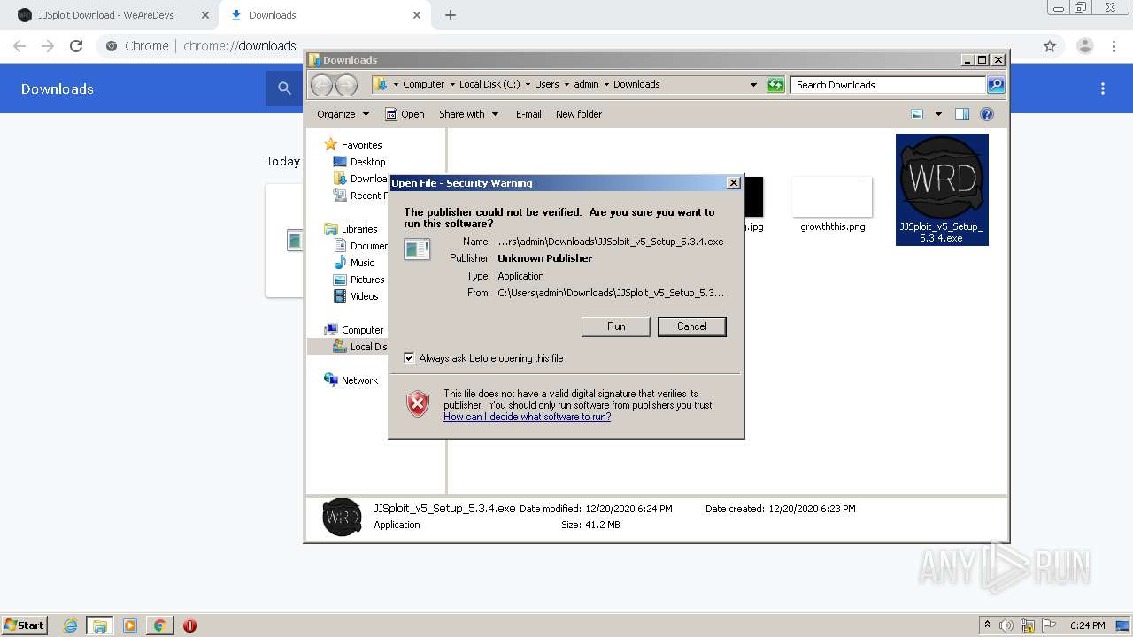Image resolution: width=1133 pixels, height=637 pixels.
Task: Open Explorer help icon
Action: (x=987, y=114)
